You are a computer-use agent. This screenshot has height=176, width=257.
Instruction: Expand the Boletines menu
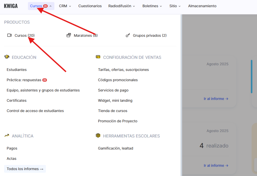152,6
